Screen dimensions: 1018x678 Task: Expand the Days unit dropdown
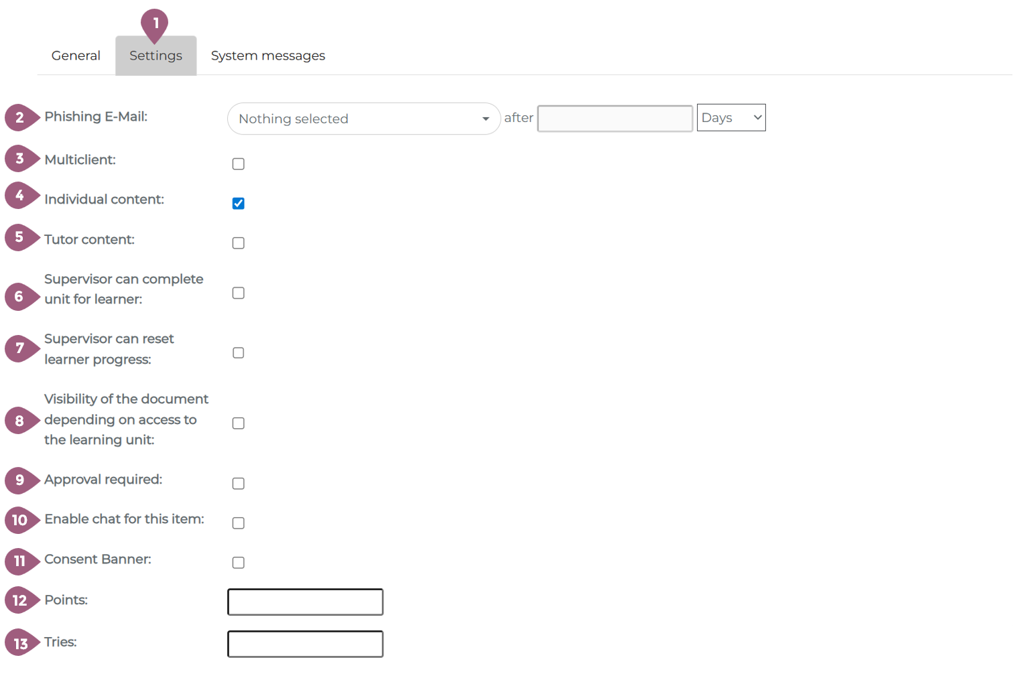point(730,118)
